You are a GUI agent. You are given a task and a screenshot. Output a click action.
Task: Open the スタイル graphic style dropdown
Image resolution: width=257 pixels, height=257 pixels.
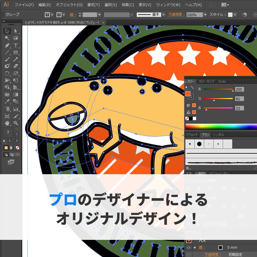tap(235, 15)
